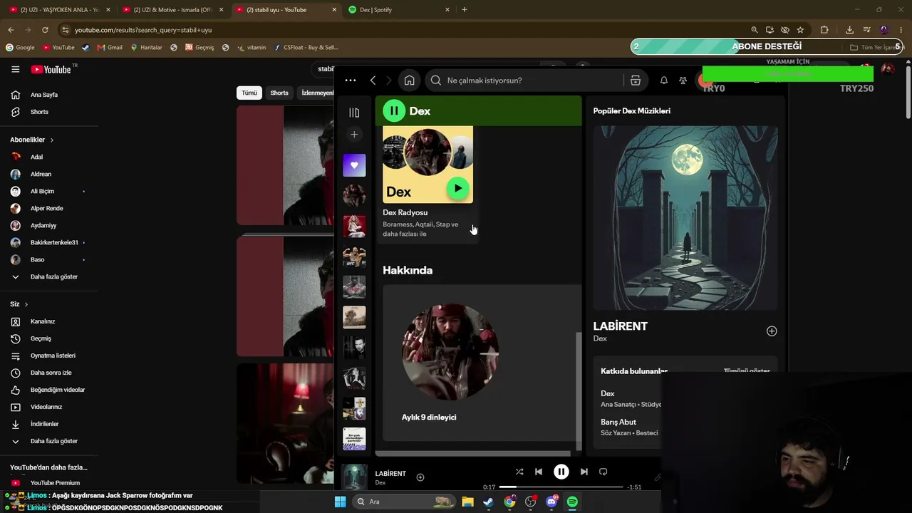Open OBS Studio from the taskbar
This screenshot has height=513, width=912.
pyautogui.click(x=531, y=502)
